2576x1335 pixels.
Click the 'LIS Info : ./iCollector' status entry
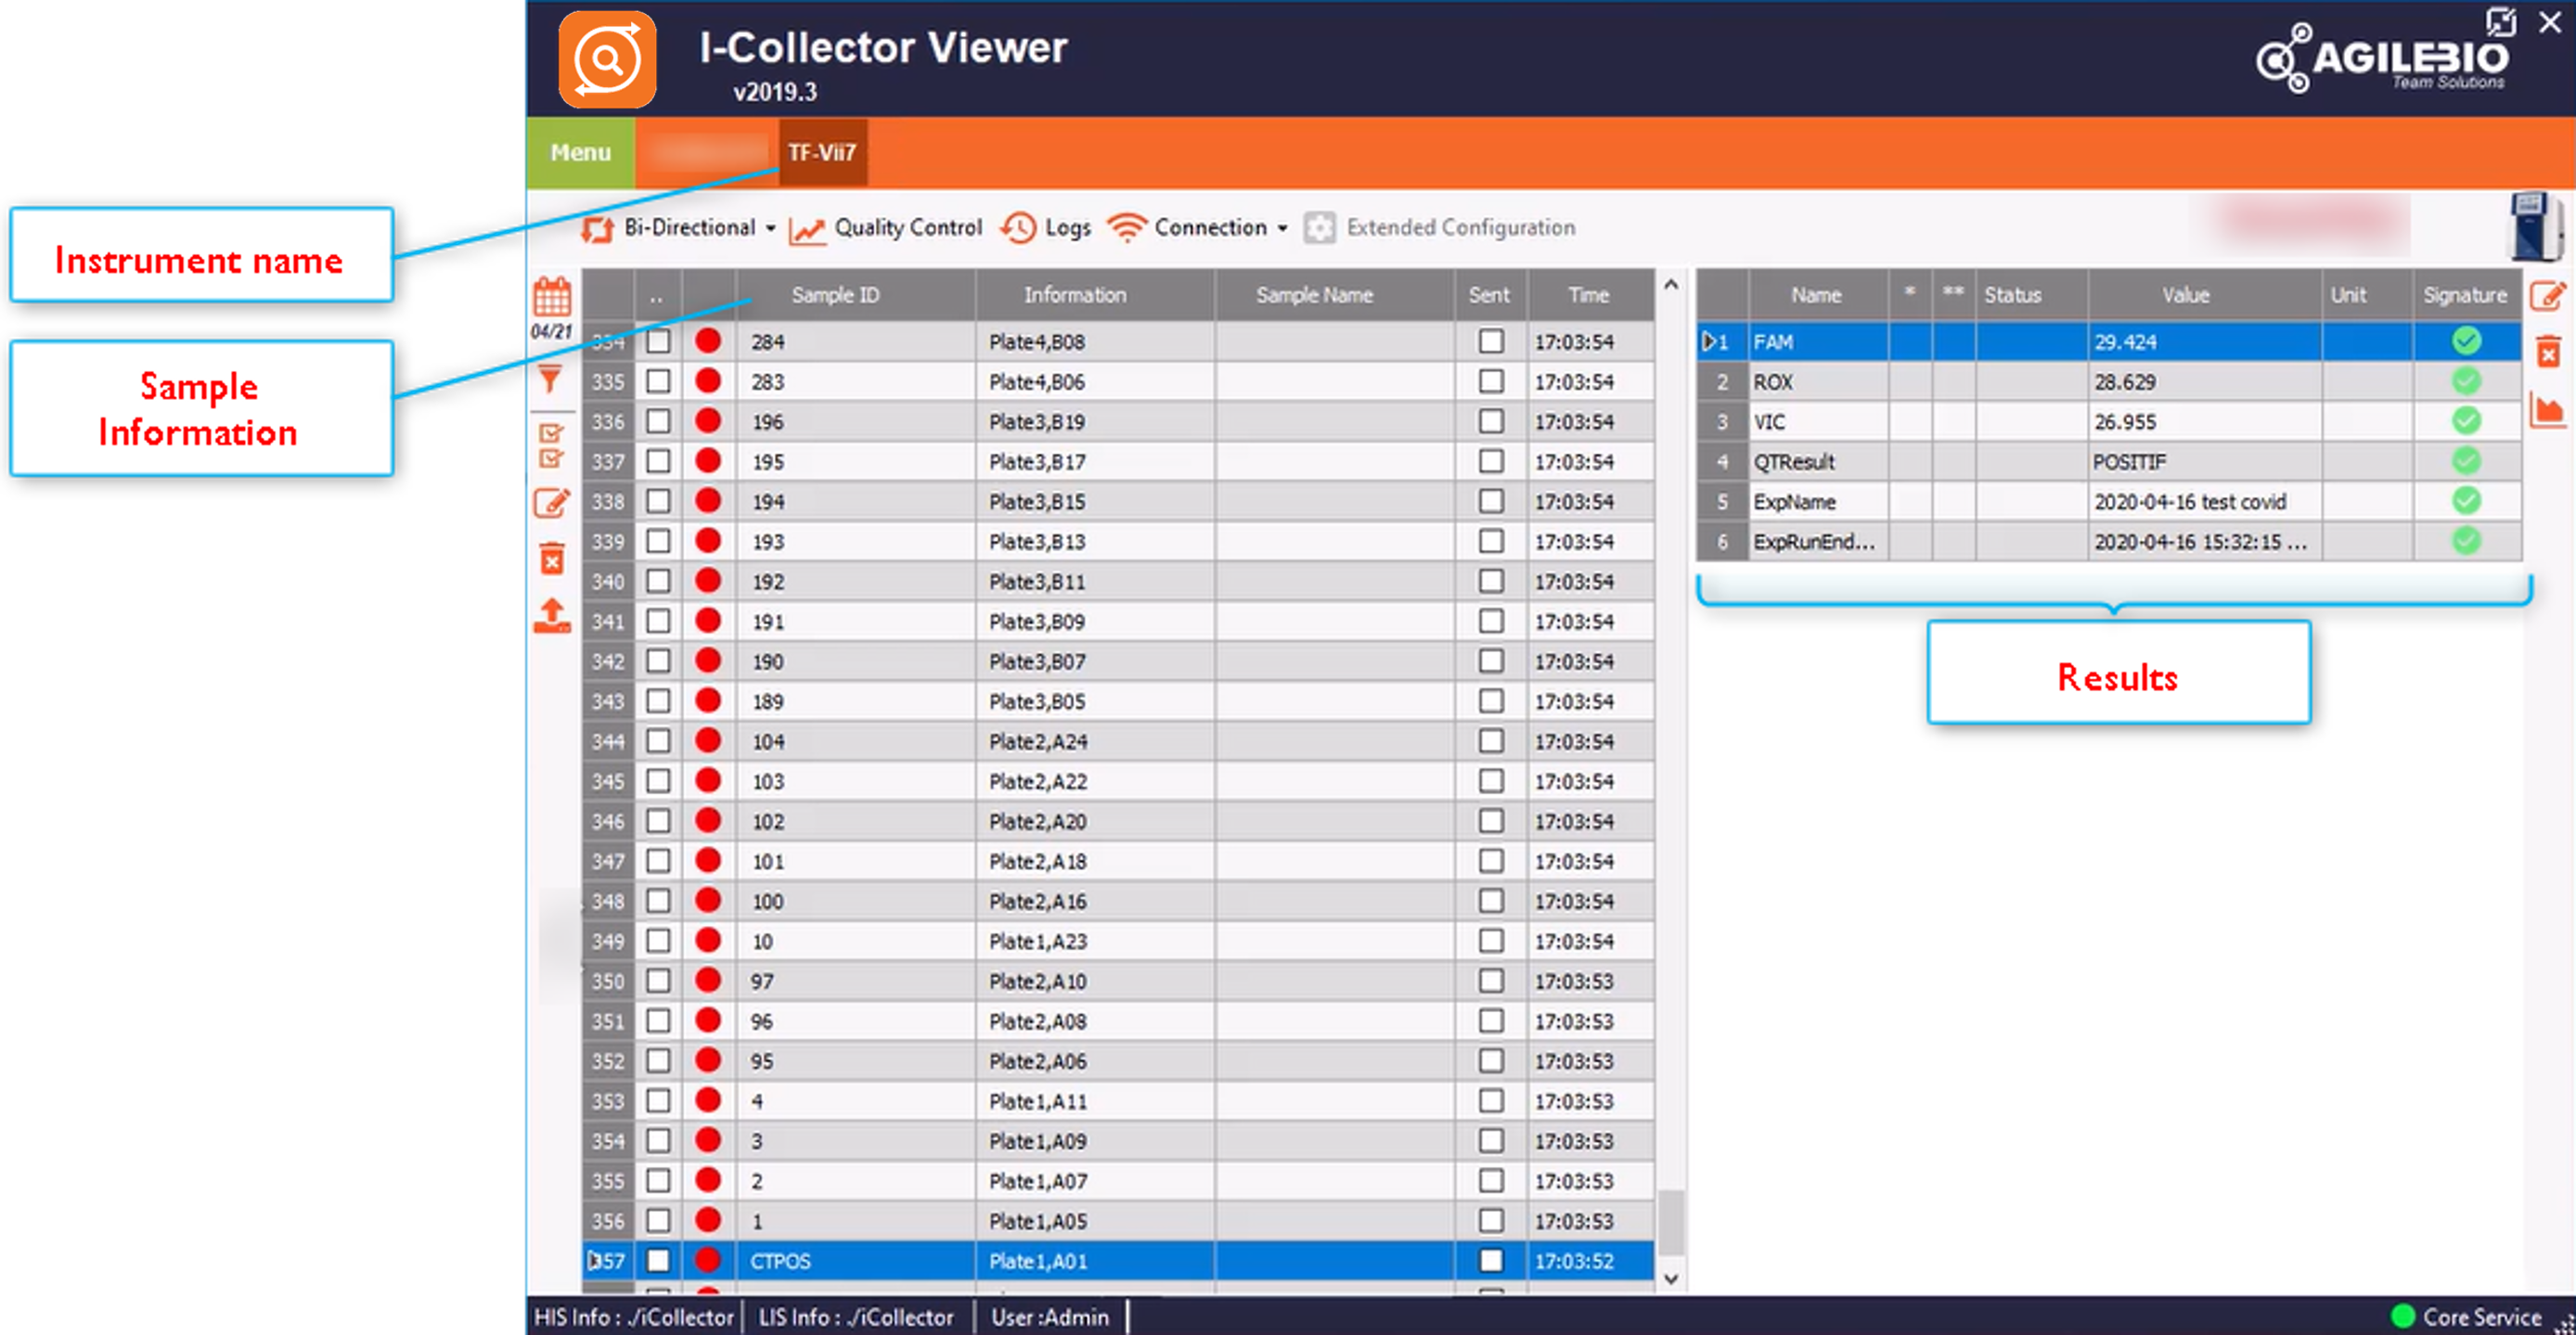pyautogui.click(x=856, y=1317)
